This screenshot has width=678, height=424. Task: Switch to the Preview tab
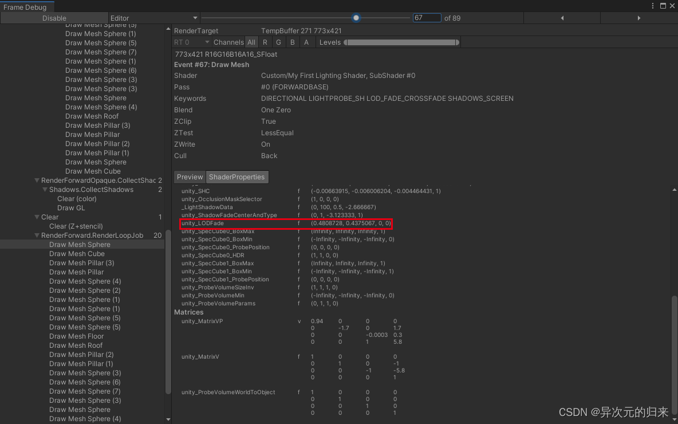[190, 177]
